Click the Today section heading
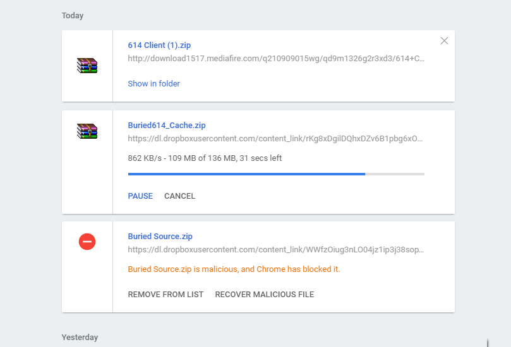The image size is (511, 347). (73, 16)
